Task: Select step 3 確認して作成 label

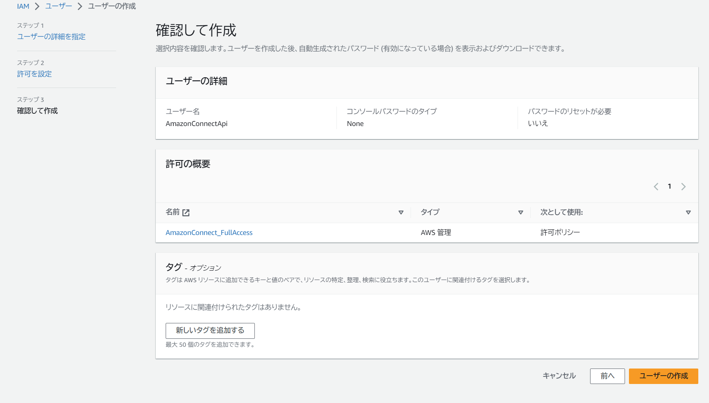Action: click(x=37, y=111)
